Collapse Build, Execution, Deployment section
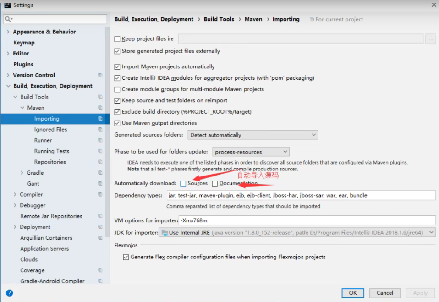Screen dimensions: 439x302 coord(8,86)
